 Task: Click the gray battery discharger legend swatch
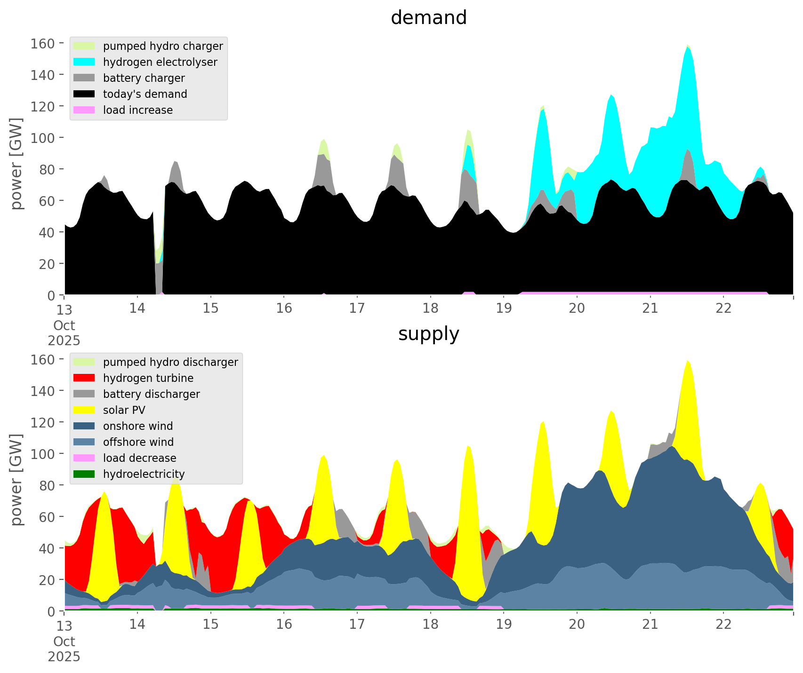tap(84, 394)
